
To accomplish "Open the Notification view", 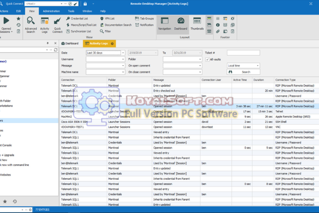I will (144, 25).
